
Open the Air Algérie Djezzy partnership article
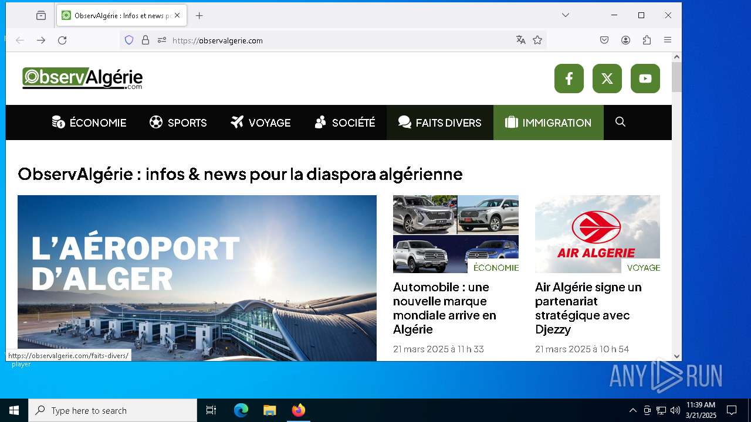(x=588, y=308)
